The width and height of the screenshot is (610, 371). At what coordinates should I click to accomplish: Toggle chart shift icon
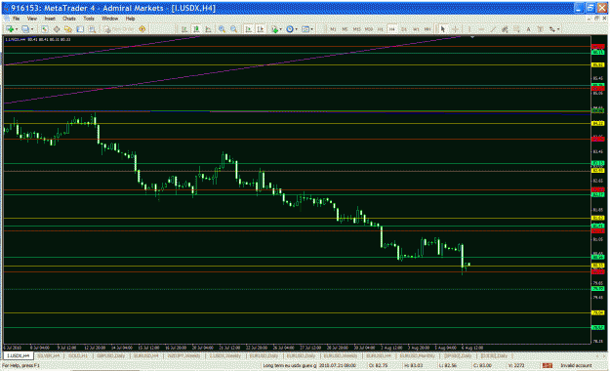[260, 29]
